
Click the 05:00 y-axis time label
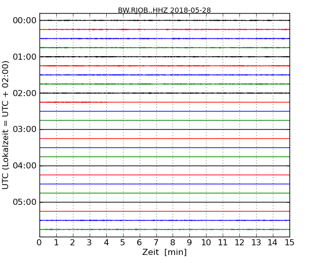[25, 202]
